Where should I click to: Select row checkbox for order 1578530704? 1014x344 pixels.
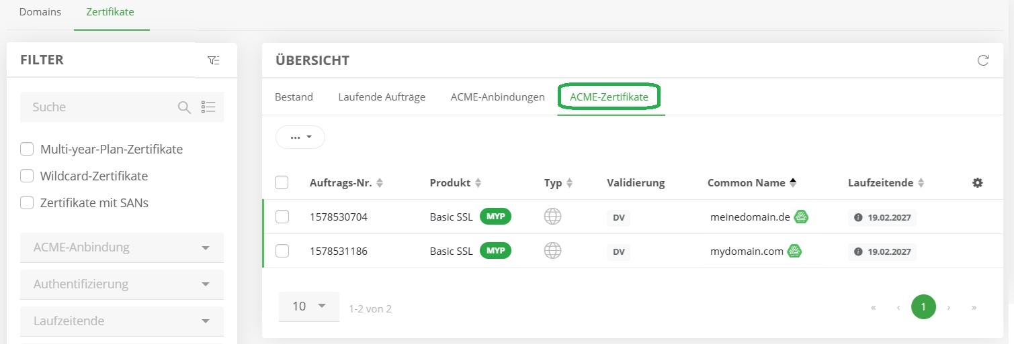(282, 217)
